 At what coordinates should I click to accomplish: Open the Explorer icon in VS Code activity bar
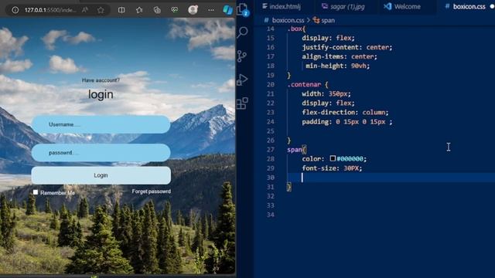(242, 9)
